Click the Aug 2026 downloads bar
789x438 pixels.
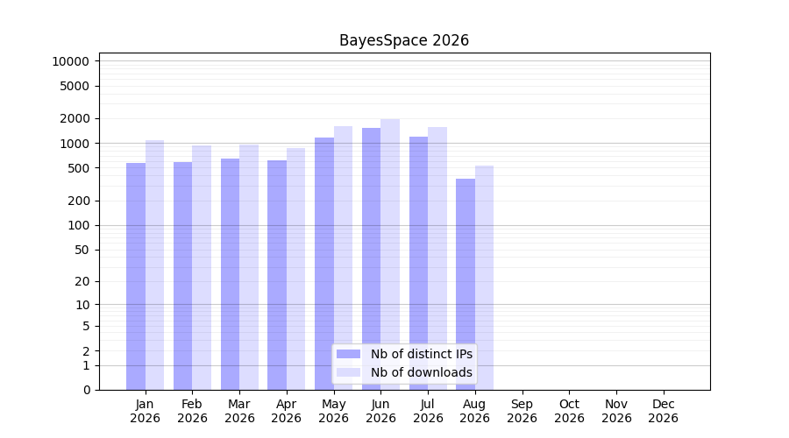(x=484, y=278)
